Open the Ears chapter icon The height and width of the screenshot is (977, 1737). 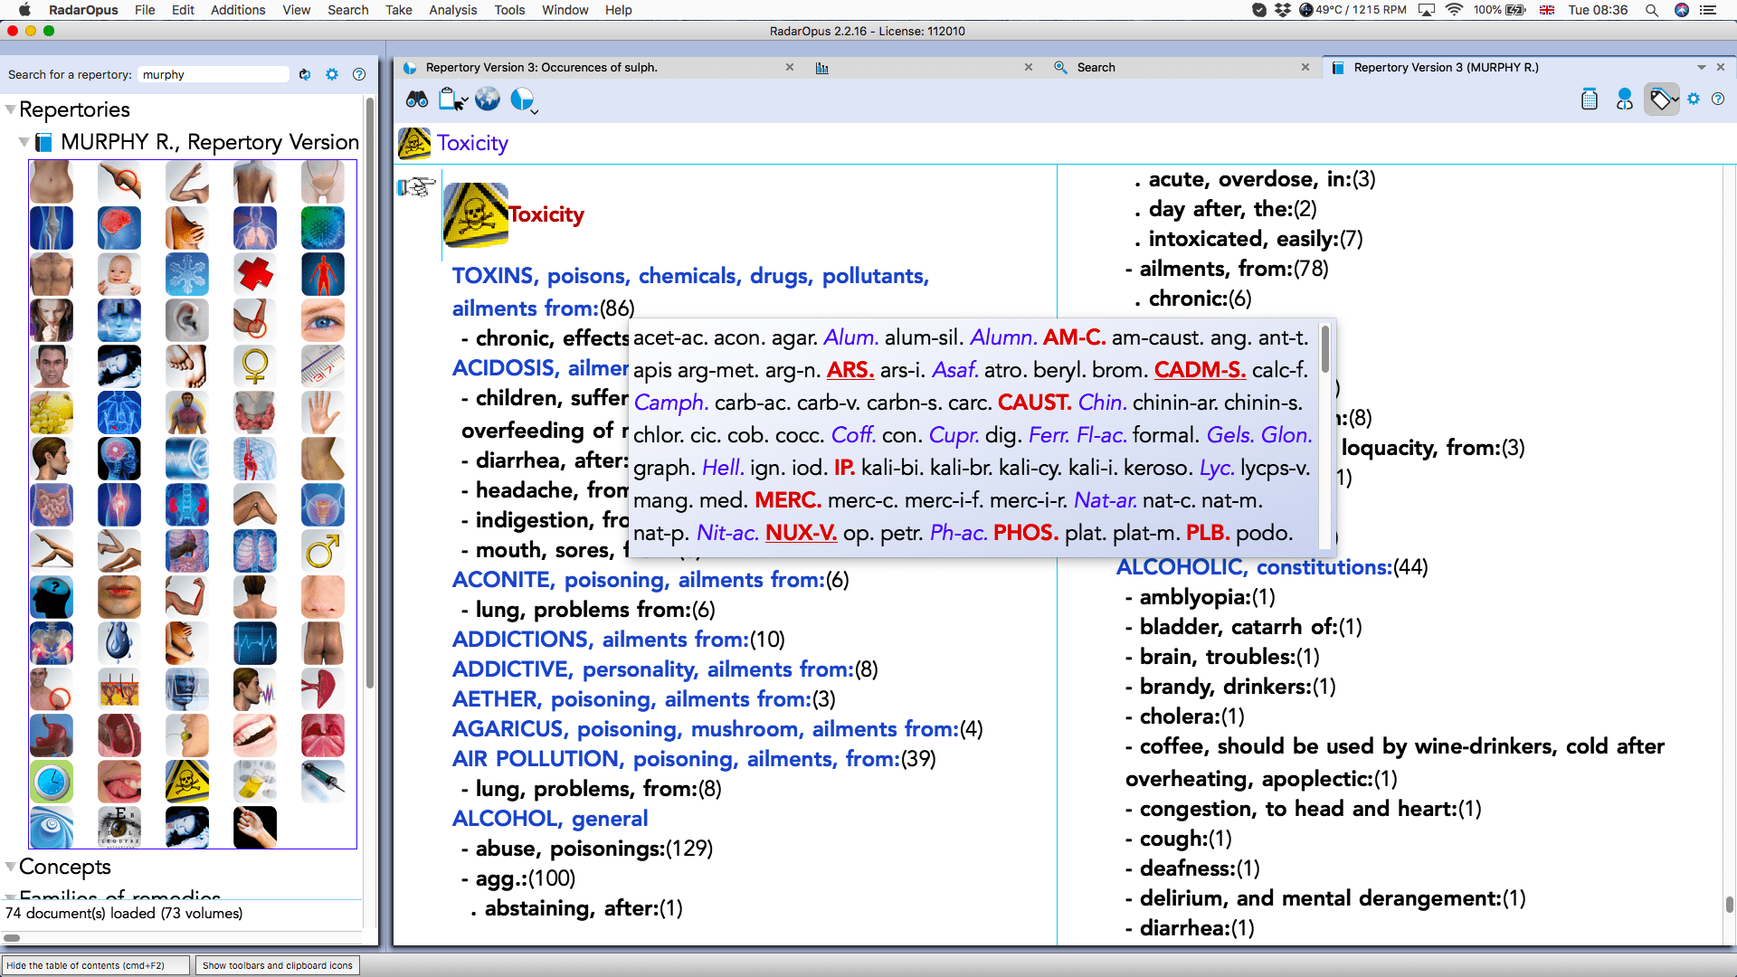tap(187, 320)
